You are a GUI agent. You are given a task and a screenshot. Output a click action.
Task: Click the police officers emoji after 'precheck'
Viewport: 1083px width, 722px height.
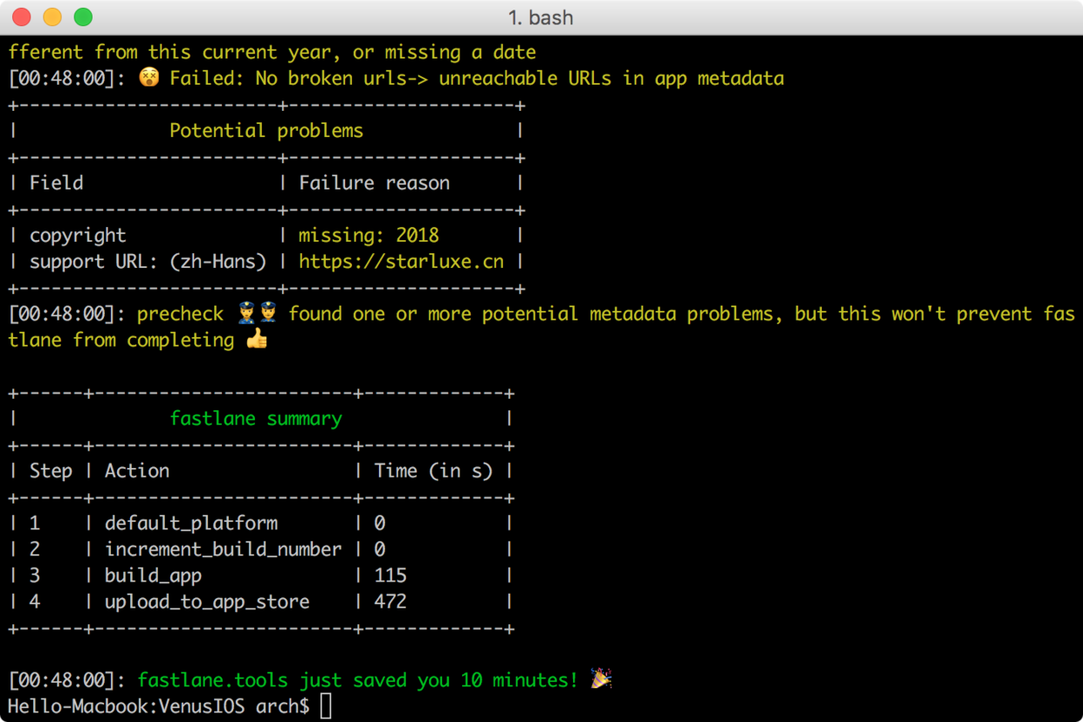(x=257, y=313)
